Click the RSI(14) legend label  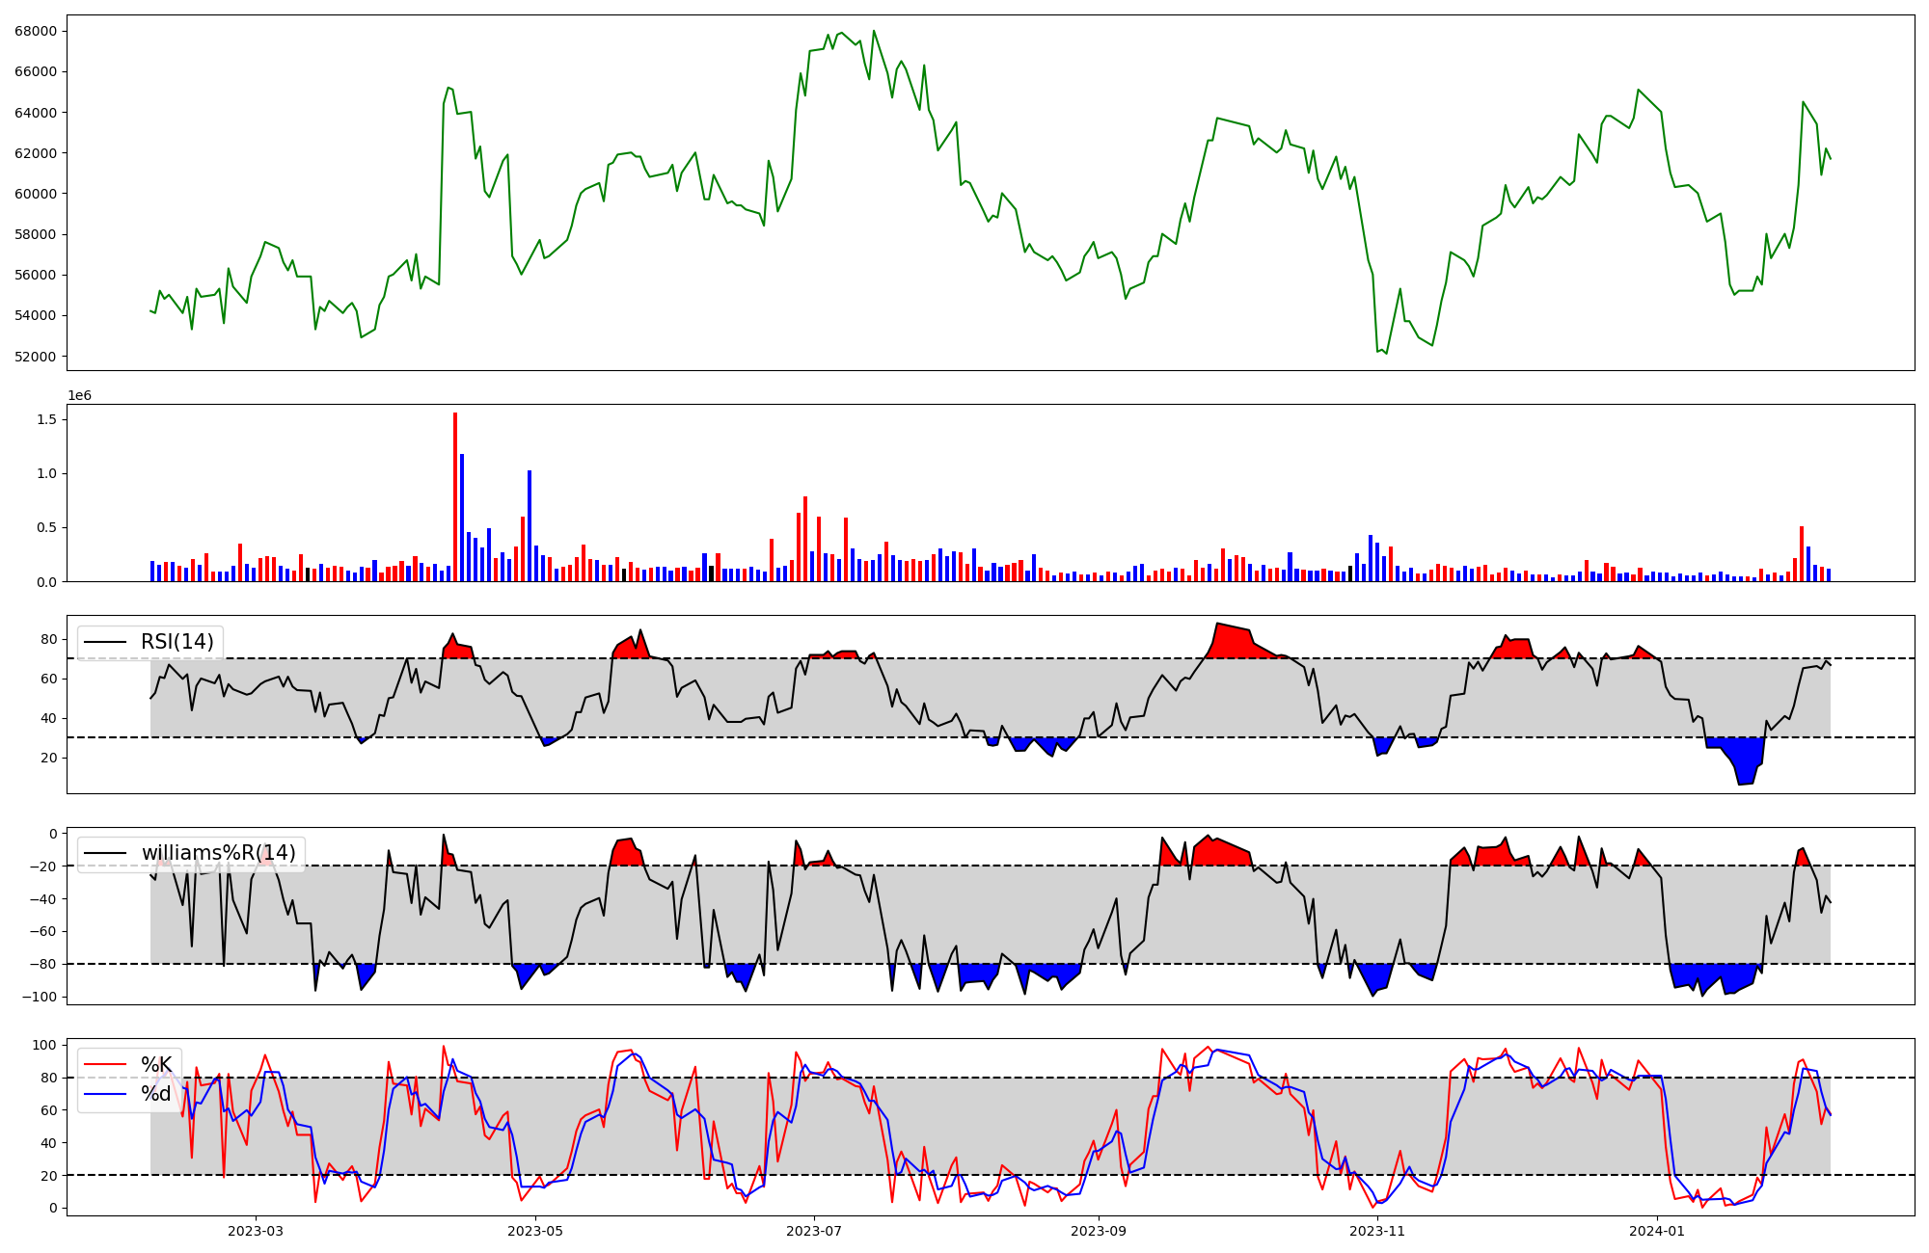coord(177,642)
